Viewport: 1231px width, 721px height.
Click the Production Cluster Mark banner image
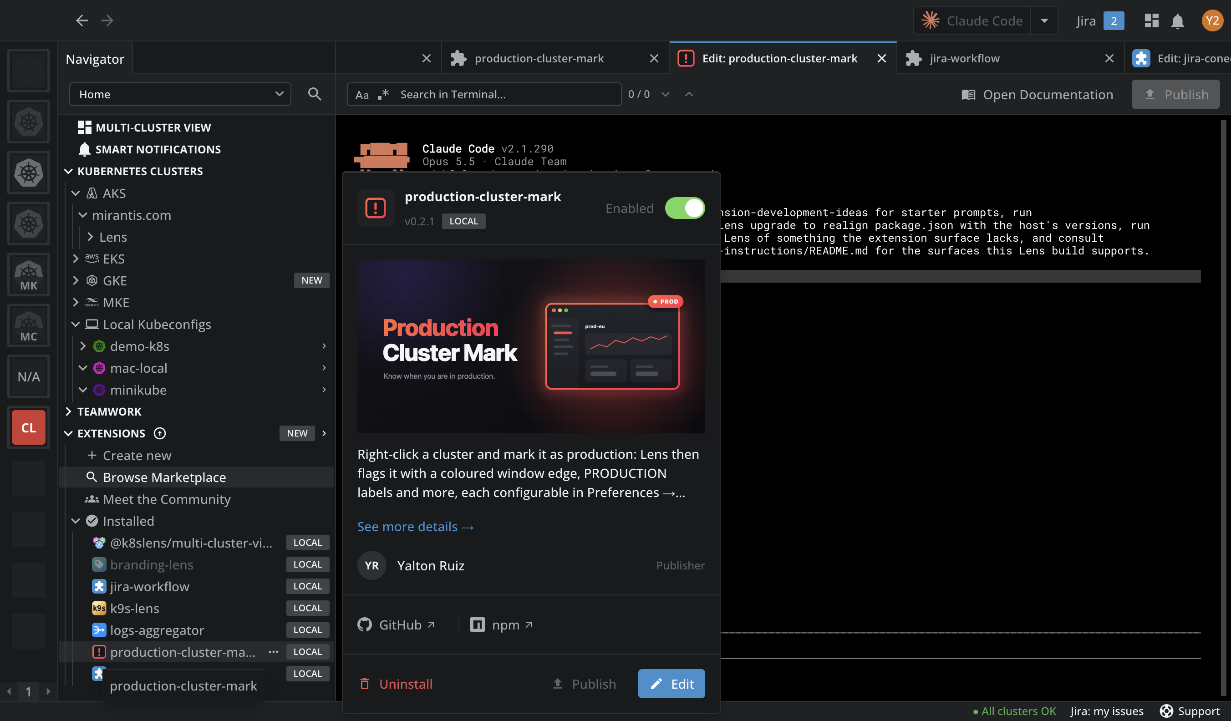[x=531, y=346]
